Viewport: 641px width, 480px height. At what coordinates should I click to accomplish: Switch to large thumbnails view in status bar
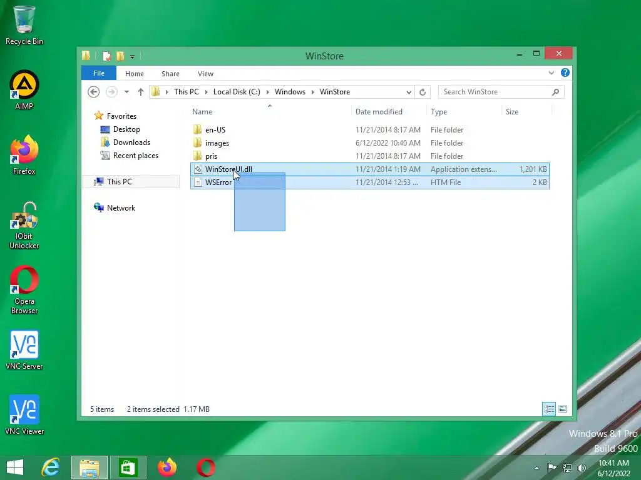(x=563, y=409)
